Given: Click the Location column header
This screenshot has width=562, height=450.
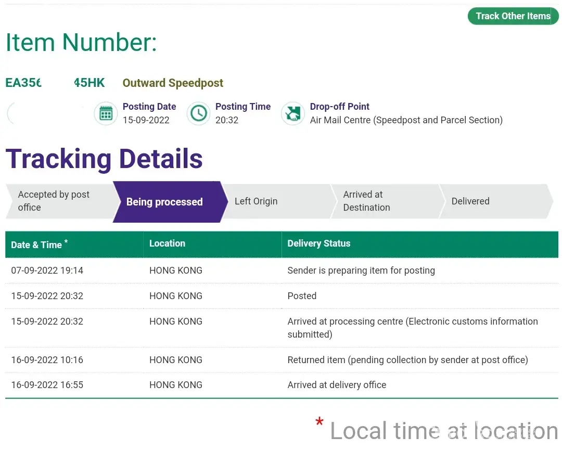Looking at the screenshot, I should click(167, 243).
